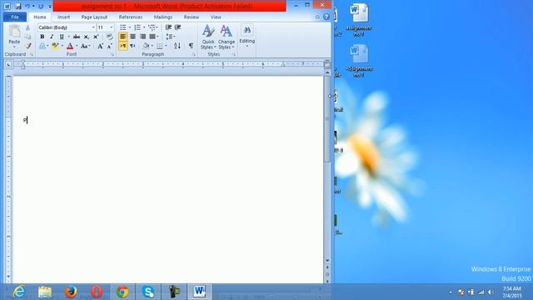This screenshot has height=300, width=533.
Task: Open Paragraph dialog launcher
Action: coord(194,54)
